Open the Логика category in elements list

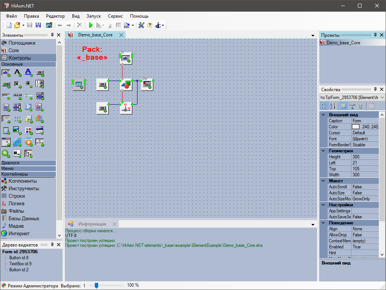[16, 203]
